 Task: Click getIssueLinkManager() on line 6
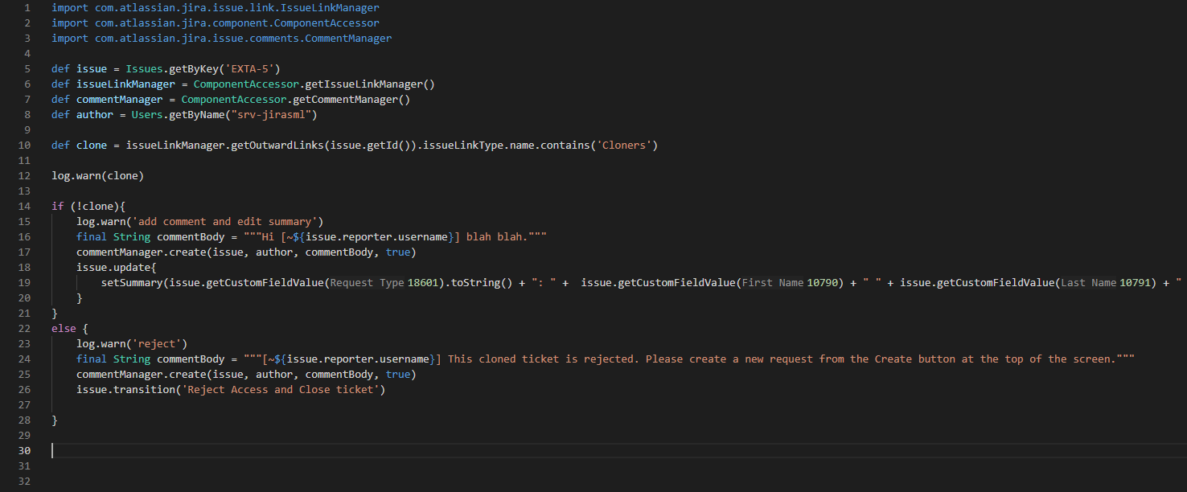tap(369, 84)
